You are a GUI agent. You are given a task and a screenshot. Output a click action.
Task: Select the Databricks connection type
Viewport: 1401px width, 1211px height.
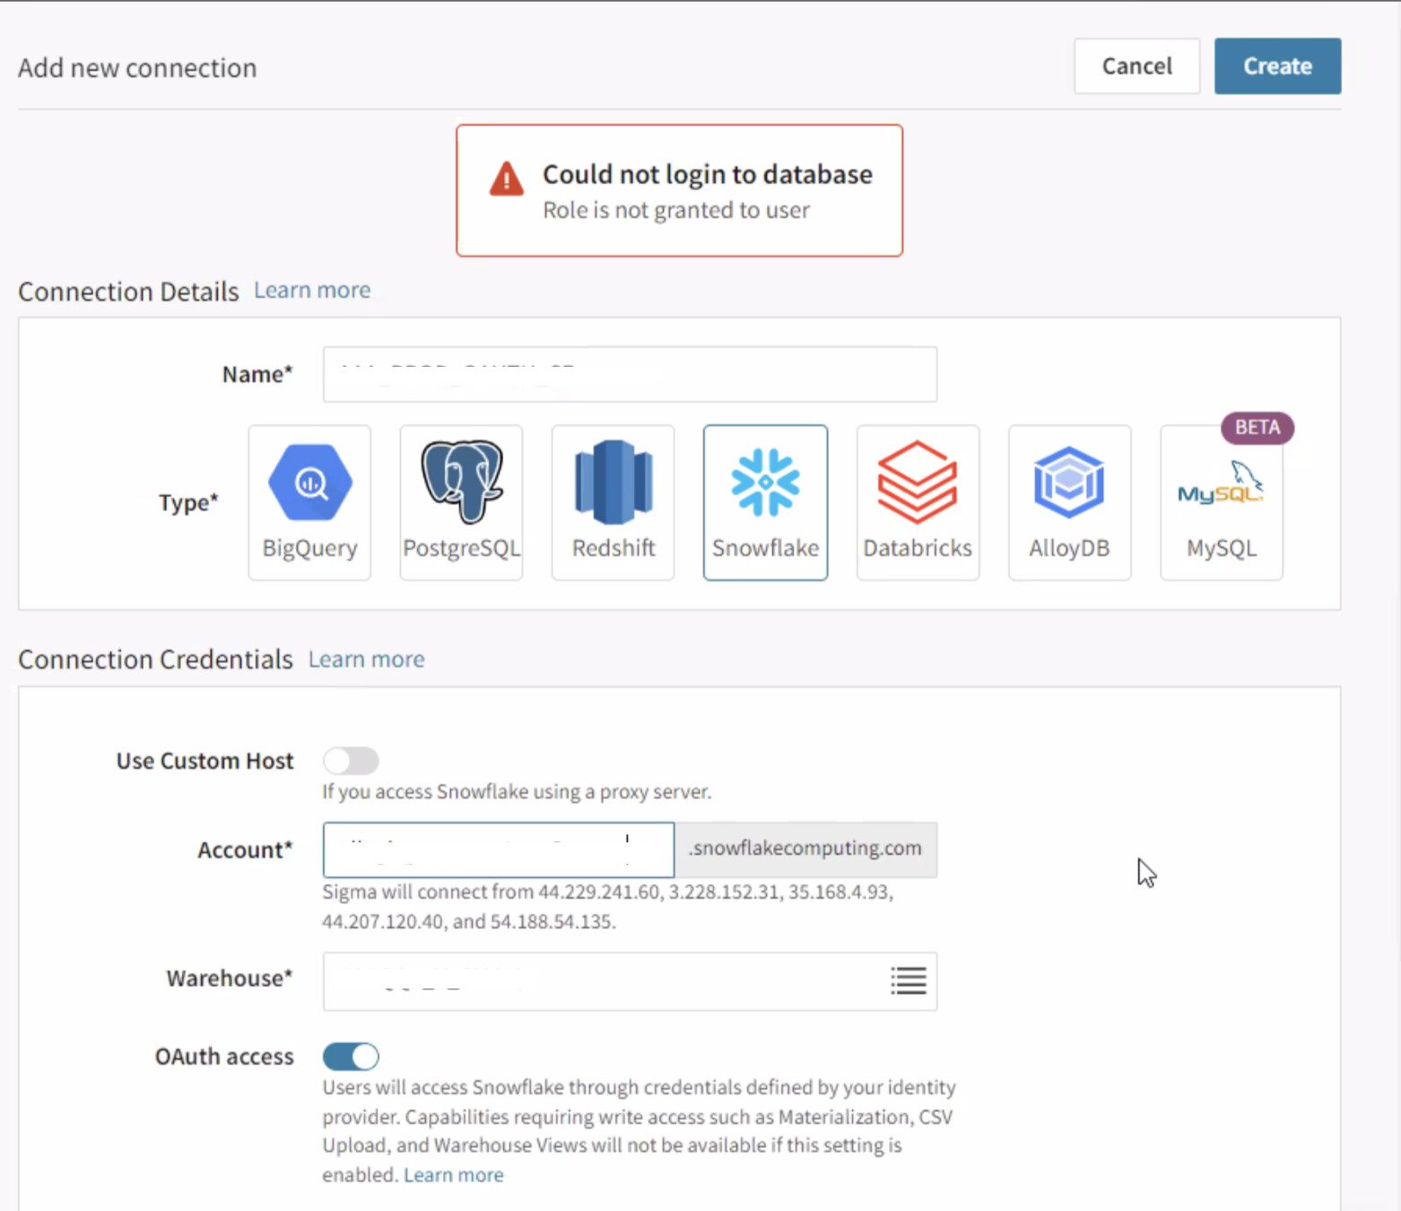coord(917,502)
